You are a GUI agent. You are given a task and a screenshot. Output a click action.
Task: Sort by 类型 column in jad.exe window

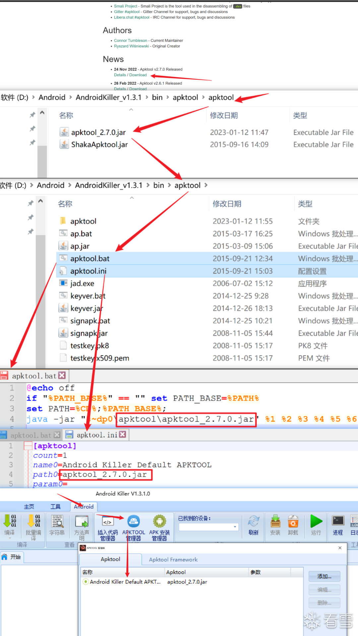[x=305, y=204]
